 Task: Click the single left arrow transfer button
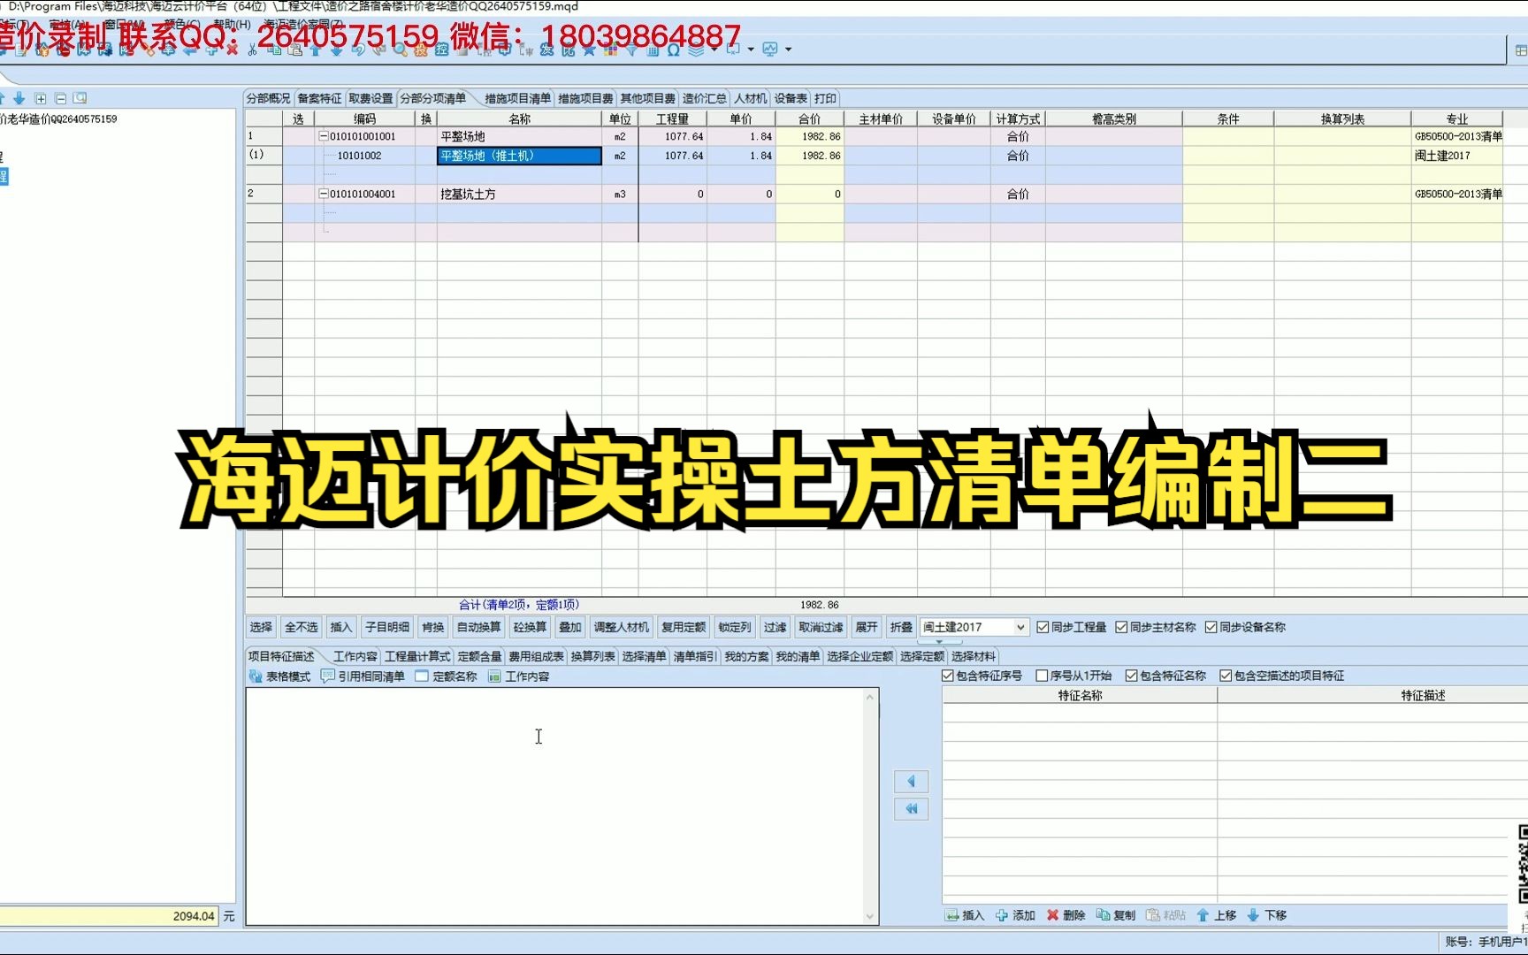tap(911, 781)
